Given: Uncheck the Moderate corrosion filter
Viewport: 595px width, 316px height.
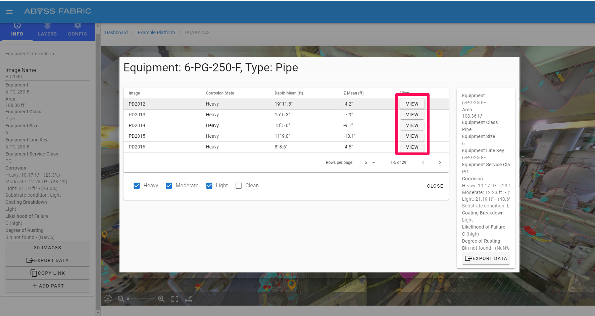Looking at the screenshot, I should pos(169,186).
